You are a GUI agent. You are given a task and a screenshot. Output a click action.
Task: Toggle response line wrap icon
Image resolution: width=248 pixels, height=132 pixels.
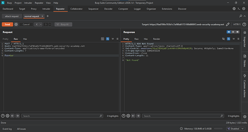tap(229, 39)
